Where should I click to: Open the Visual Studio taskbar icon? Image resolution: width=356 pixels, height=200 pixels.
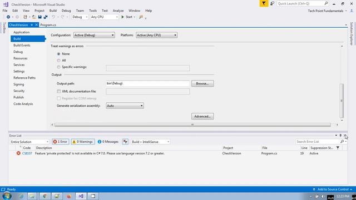pyautogui.click(x=81, y=196)
